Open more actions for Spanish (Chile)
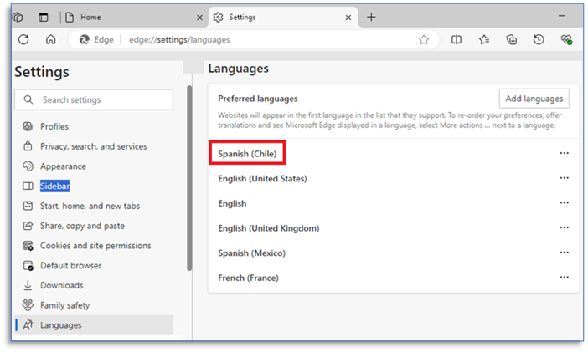This screenshot has height=352, width=588. pyautogui.click(x=564, y=153)
